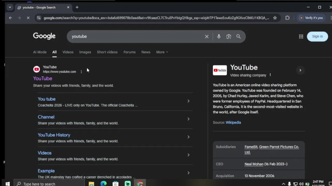Open Microsoft Store from the taskbar
Image resolution: width=332 pixels, height=186 pixels.
pos(116,184)
